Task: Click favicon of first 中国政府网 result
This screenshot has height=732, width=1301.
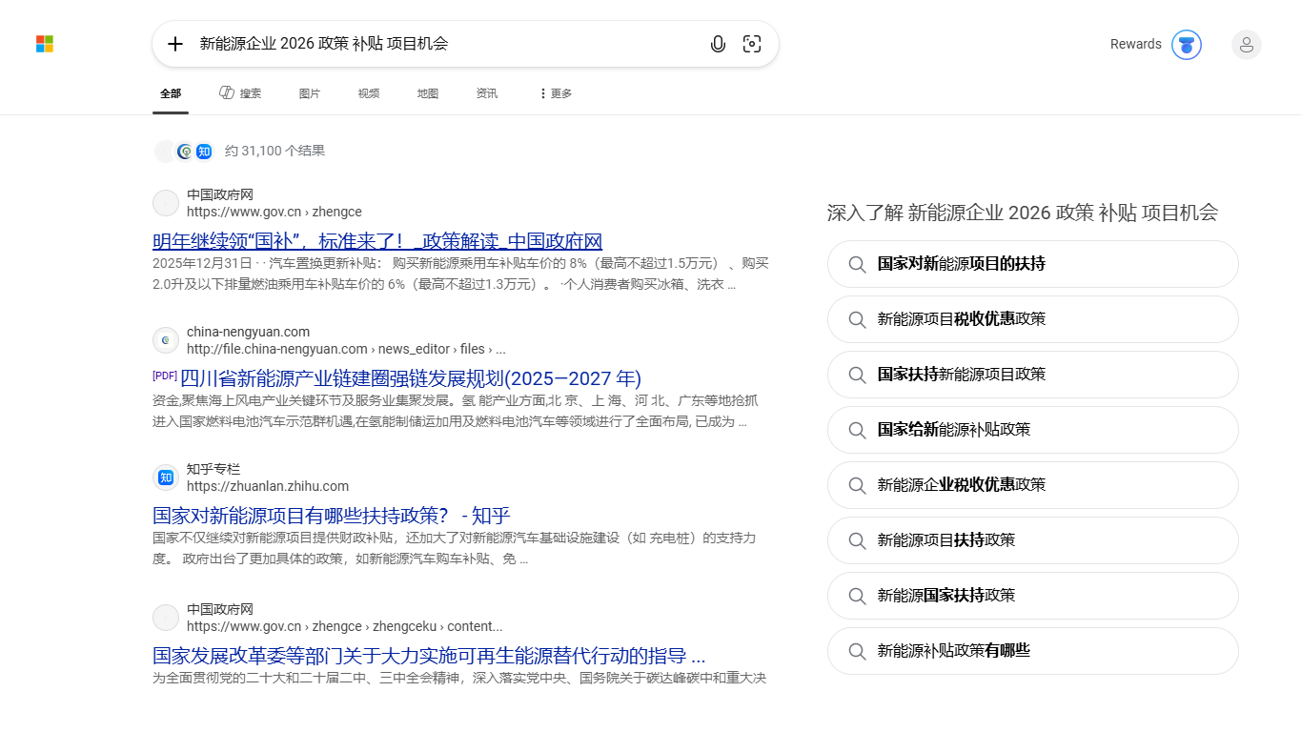Action: 166,203
